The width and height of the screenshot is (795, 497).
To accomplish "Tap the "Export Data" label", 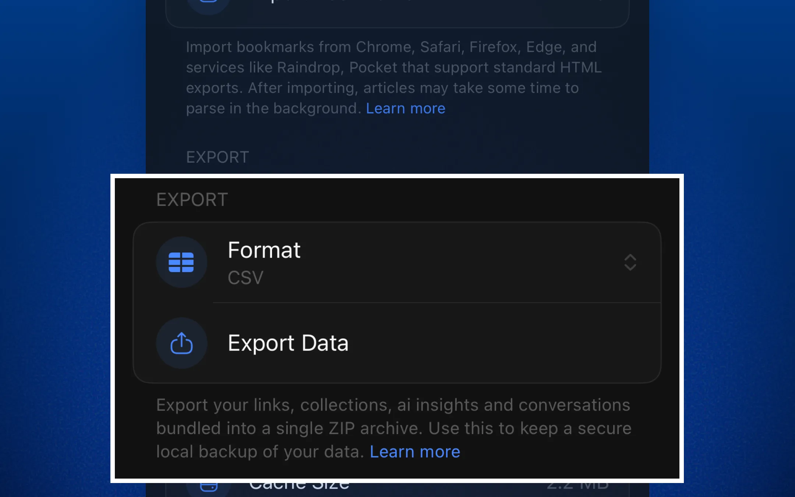I will coord(288,343).
